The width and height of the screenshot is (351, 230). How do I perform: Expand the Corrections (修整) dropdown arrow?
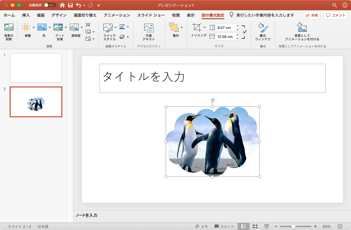click(x=33, y=27)
